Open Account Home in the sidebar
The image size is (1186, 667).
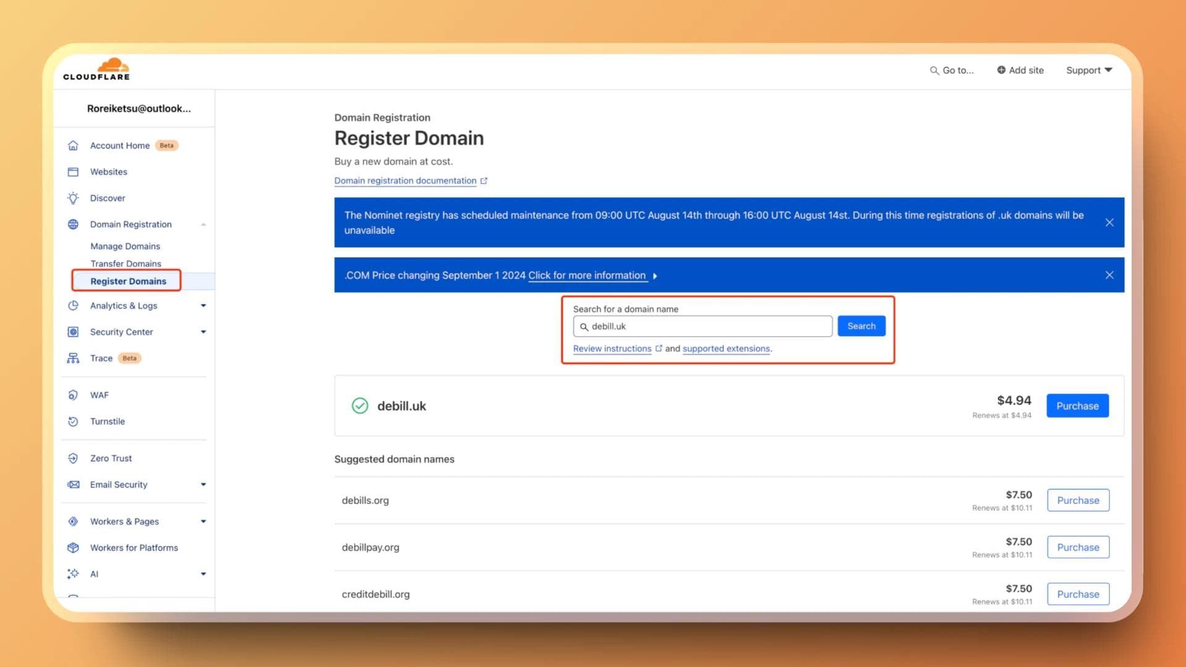(120, 146)
